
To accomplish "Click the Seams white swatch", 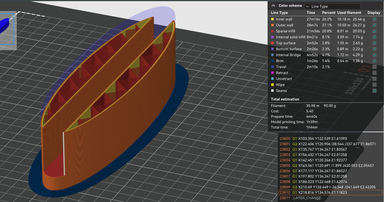I will [x=272, y=91].
